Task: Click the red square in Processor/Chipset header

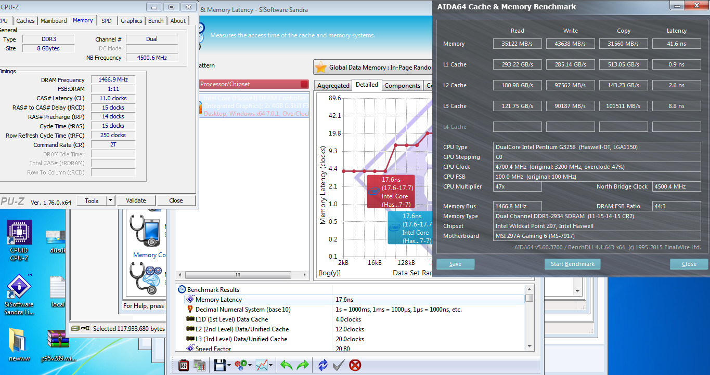Action: pyautogui.click(x=304, y=84)
